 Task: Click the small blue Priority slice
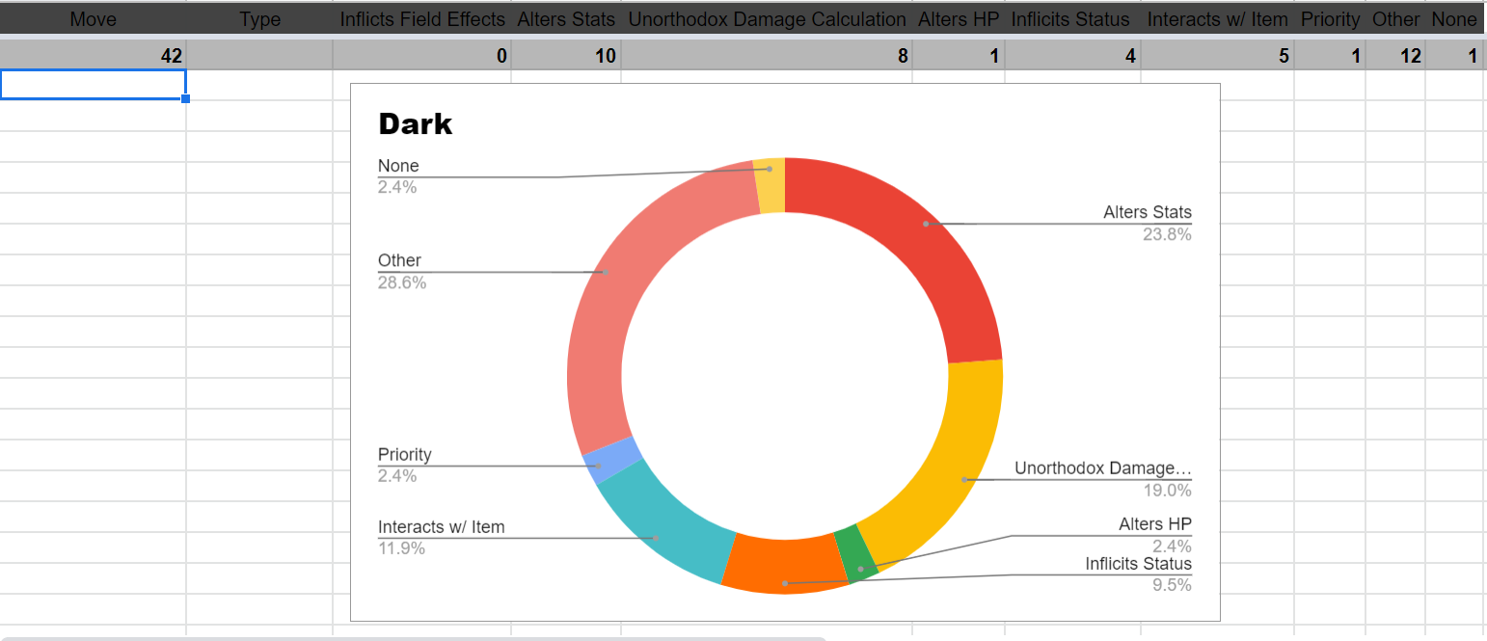point(611,460)
